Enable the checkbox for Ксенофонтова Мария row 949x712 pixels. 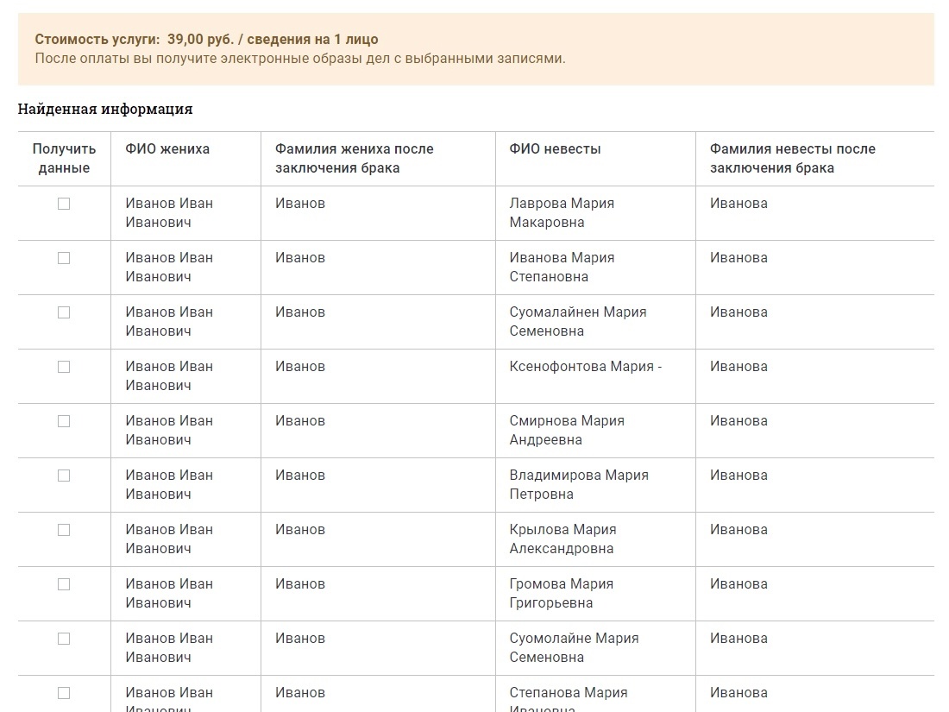(x=64, y=367)
